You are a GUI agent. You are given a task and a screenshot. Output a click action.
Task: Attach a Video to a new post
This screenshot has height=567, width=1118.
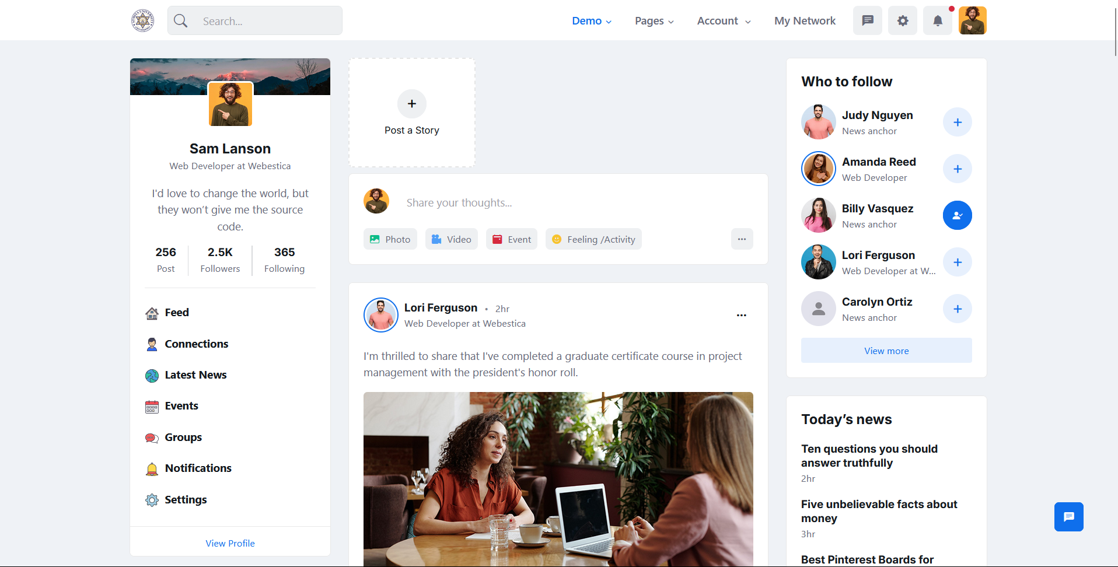[x=451, y=239]
